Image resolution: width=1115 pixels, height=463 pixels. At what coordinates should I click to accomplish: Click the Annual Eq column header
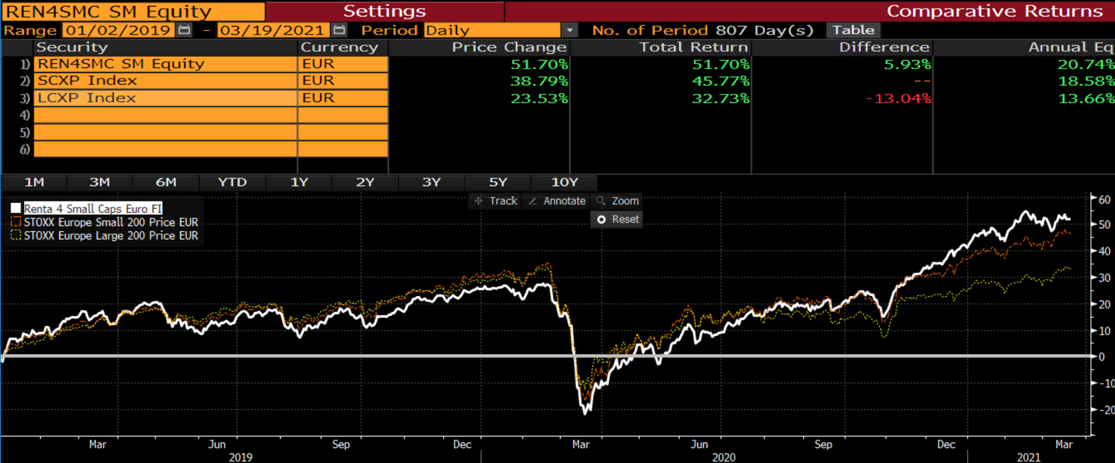1071,47
